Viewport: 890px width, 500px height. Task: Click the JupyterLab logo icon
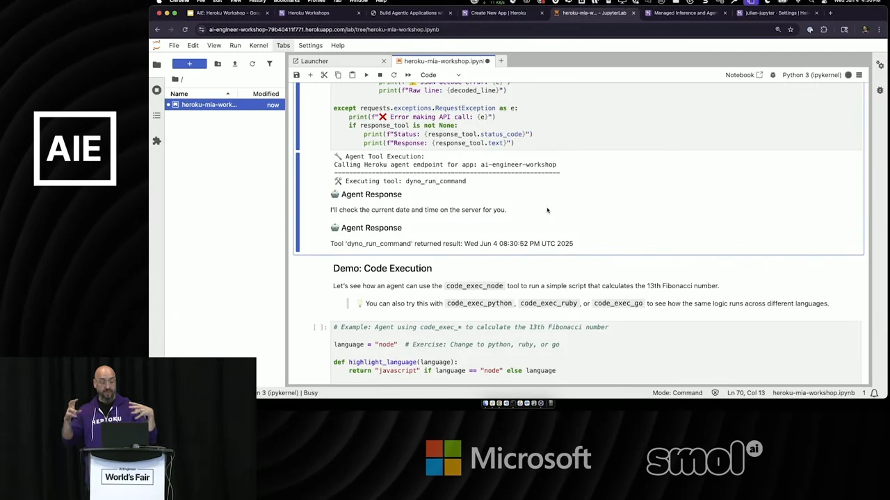pyautogui.click(x=156, y=45)
